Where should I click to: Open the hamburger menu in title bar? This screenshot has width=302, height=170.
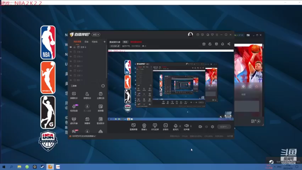coord(217,35)
